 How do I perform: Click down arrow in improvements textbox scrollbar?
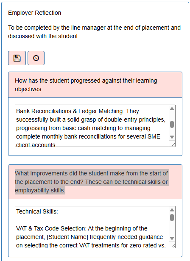pyautogui.click(x=172, y=238)
